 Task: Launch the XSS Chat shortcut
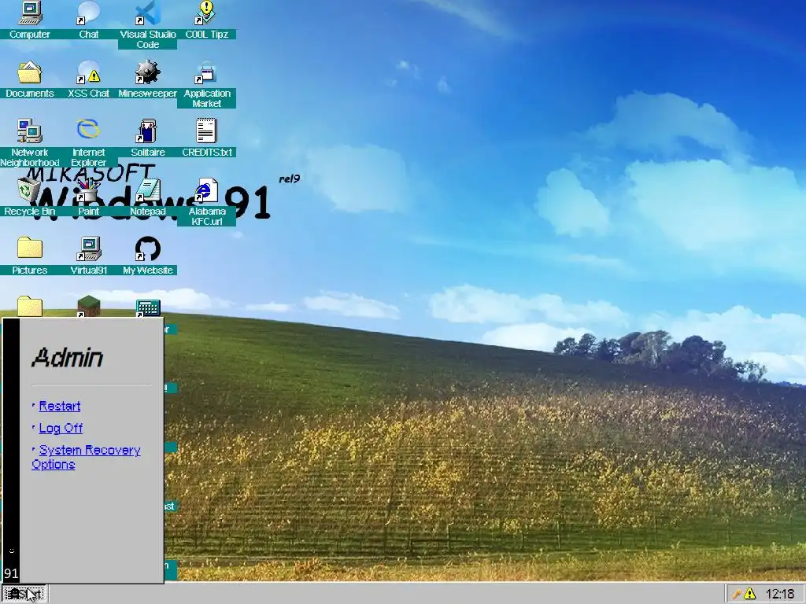[x=88, y=79]
